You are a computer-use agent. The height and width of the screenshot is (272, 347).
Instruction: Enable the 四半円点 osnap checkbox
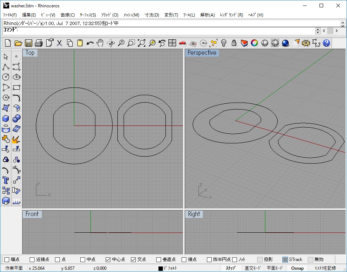(x=209, y=260)
